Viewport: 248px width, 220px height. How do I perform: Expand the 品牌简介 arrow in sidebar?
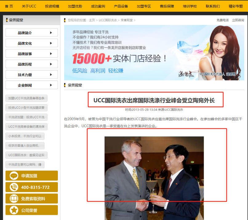click(51, 33)
